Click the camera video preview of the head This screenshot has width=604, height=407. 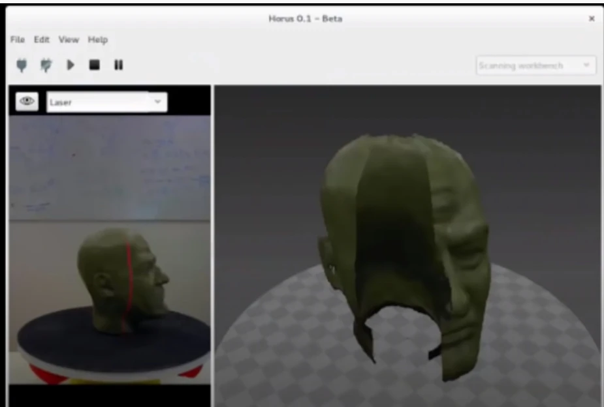coord(110,249)
